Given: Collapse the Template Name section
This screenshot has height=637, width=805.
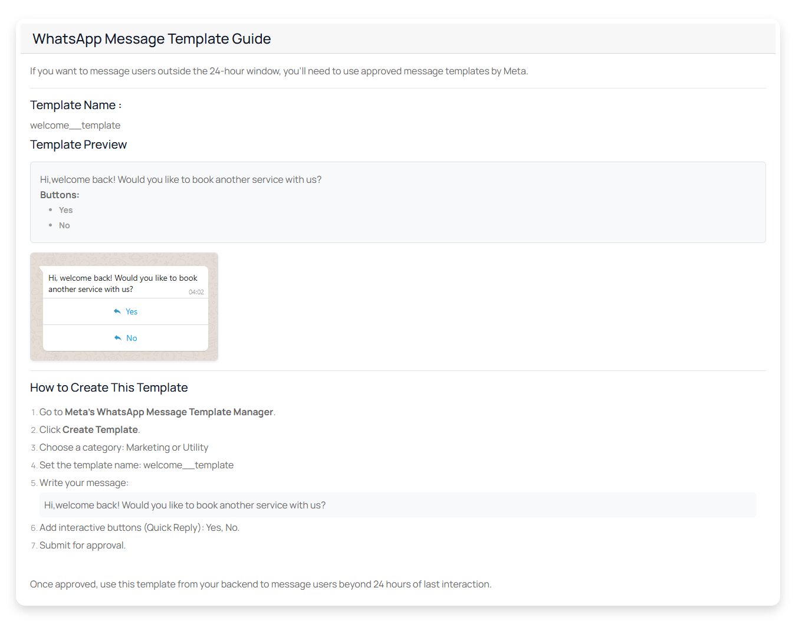Looking at the screenshot, I should pos(75,105).
